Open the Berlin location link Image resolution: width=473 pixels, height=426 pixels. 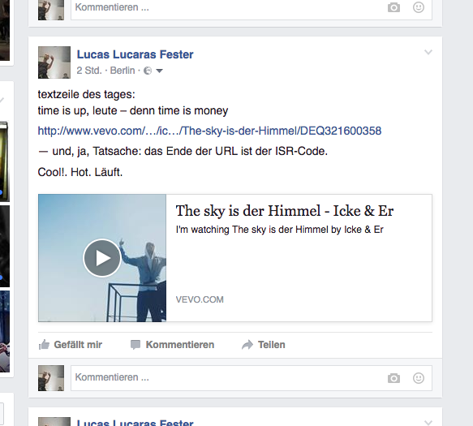tap(123, 71)
